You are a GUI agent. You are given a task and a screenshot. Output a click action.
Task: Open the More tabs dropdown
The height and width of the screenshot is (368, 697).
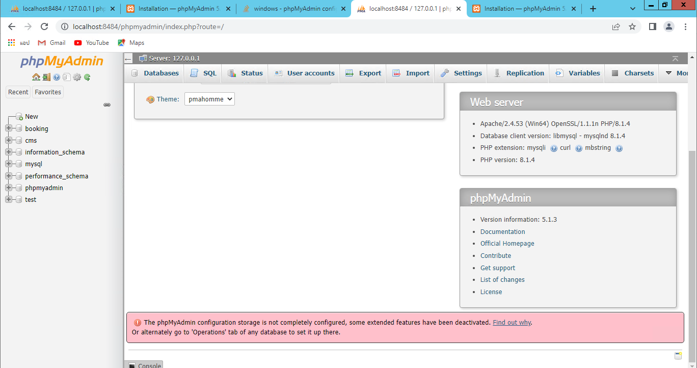[x=677, y=73]
